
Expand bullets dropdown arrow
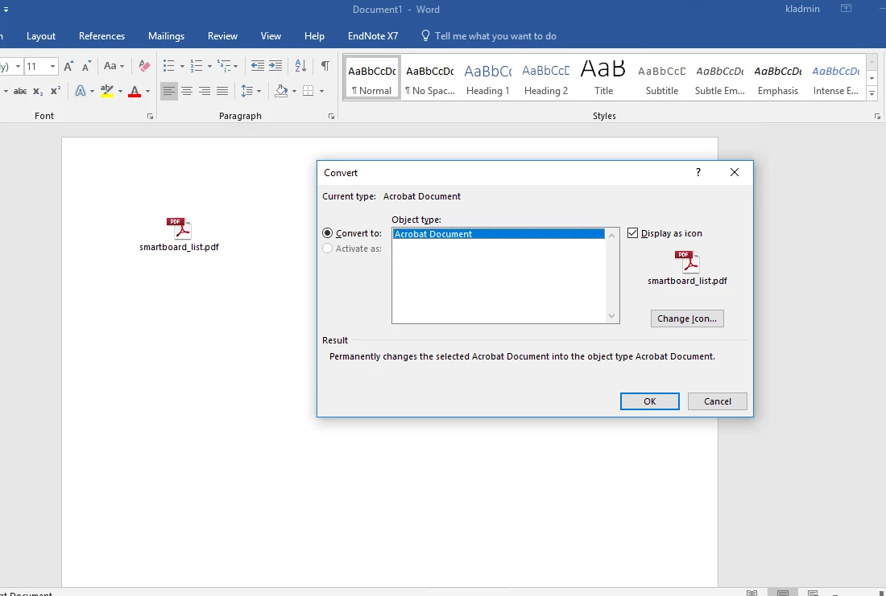(x=182, y=66)
